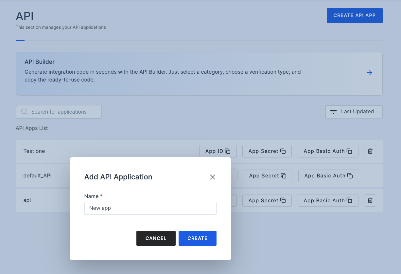Click the Create button in dialog
This screenshot has height=274, width=401.
197,238
